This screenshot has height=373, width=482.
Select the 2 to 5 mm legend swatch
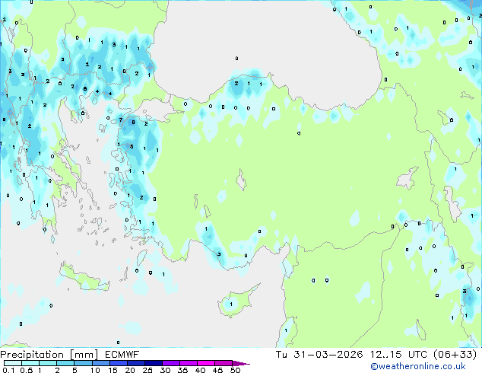pyautogui.click(x=65, y=363)
